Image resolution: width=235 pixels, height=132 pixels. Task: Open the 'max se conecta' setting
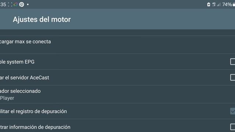[x=117, y=45]
